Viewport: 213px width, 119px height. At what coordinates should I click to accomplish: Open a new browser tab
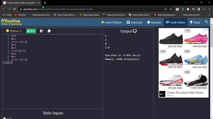(x=45, y=3)
